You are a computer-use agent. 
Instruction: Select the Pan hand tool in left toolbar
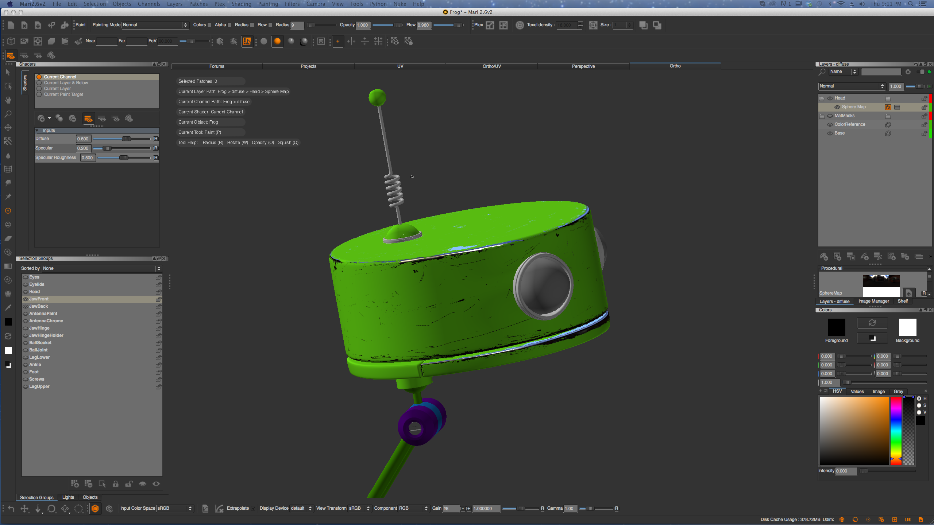[x=8, y=100]
